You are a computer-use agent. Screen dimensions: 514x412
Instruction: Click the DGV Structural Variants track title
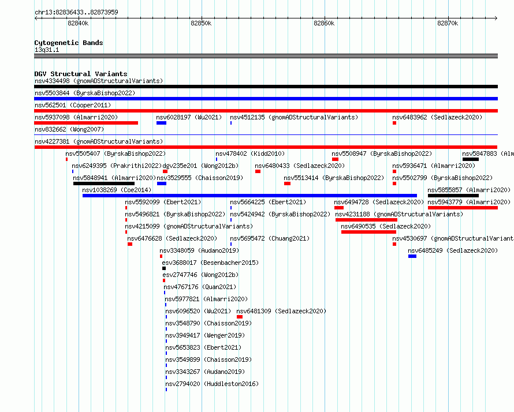pyautogui.click(x=81, y=74)
